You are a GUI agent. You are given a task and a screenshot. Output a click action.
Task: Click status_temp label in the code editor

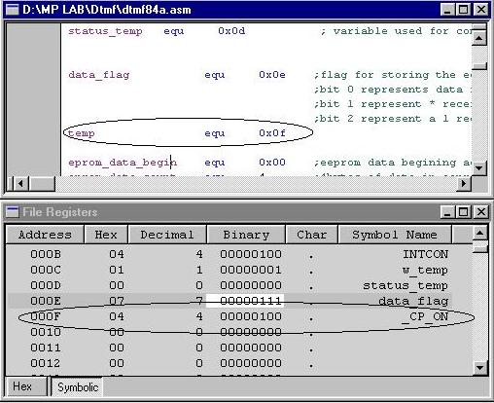coord(105,31)
